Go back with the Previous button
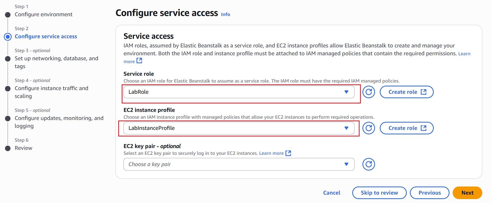This screenshot has height=203, width=492. click(430, 193)
